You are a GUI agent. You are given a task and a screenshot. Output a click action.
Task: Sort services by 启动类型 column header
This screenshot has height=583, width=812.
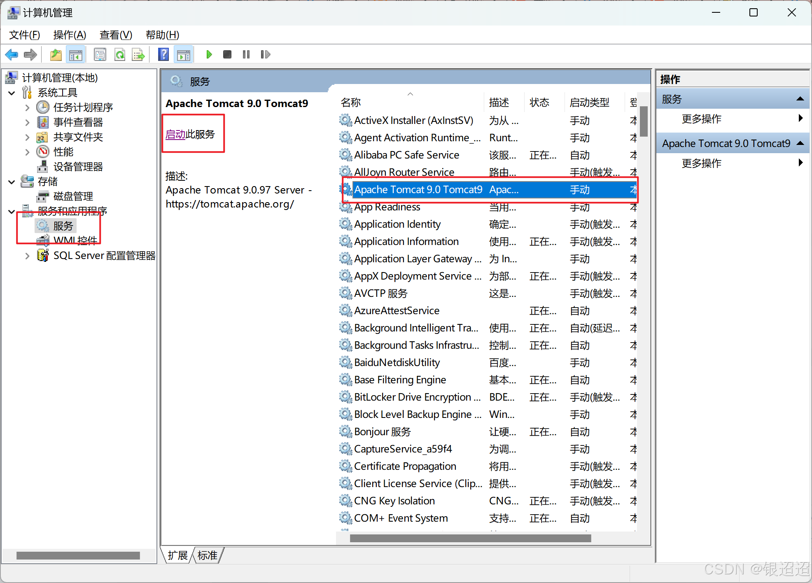(590, 103)
